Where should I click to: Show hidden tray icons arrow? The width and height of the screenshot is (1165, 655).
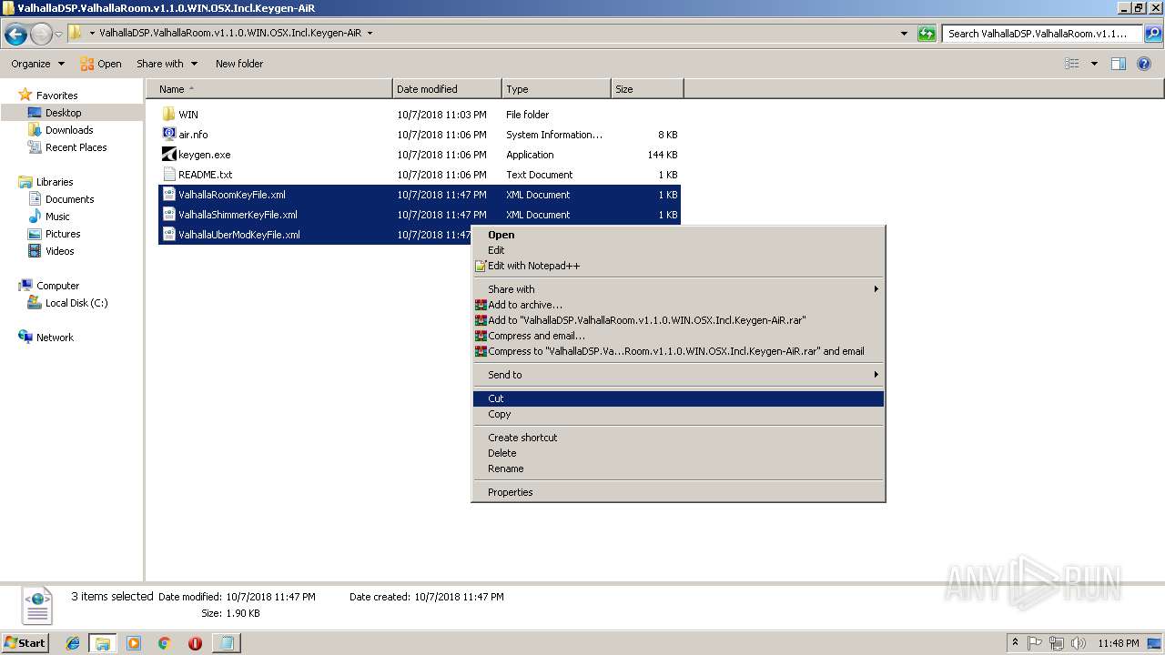coord(1015,643)
